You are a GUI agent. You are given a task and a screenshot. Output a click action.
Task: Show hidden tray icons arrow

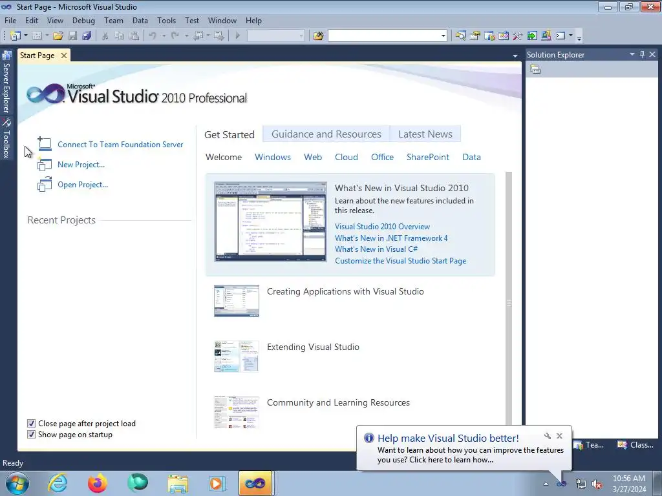[546, 484]
